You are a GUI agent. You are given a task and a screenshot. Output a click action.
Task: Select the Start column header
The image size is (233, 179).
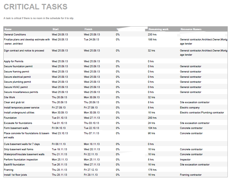[x=55, y=29]
